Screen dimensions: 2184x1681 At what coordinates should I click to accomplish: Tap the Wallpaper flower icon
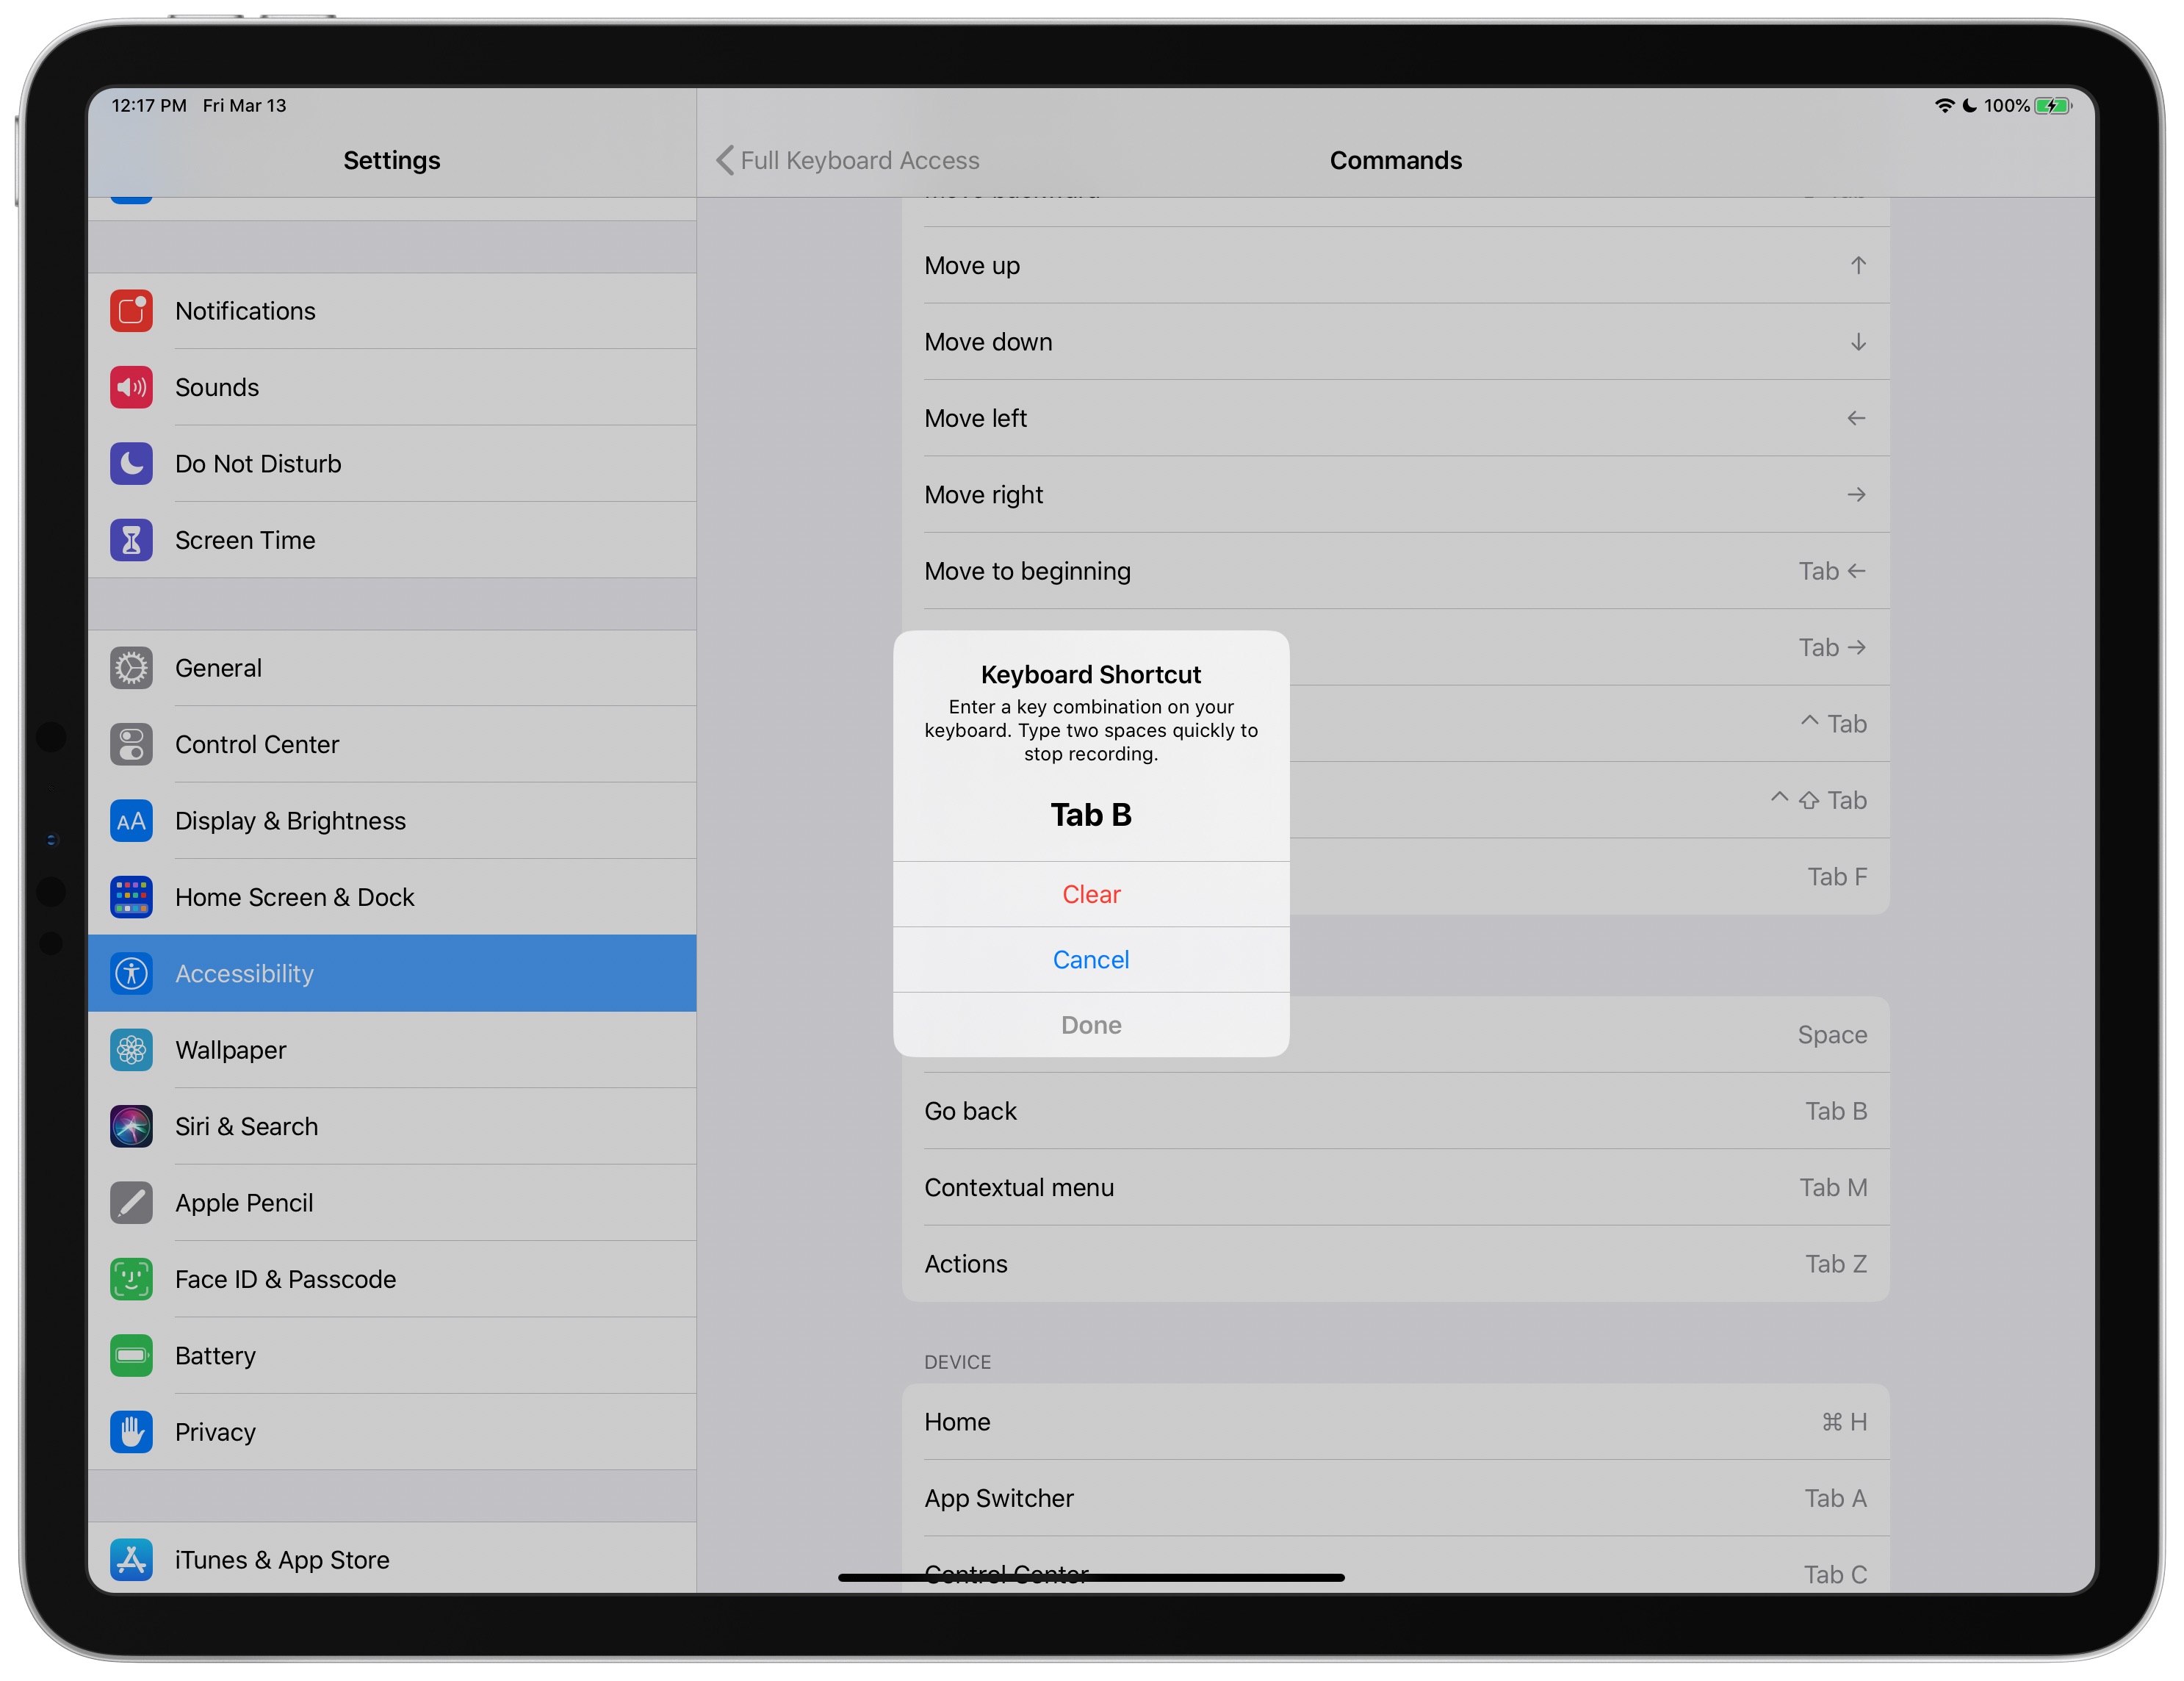tap(131, 1050)
